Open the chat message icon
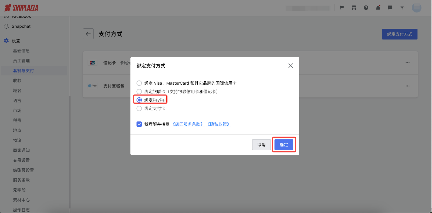This screenshot has height=213, width=432. click(390, 8)
